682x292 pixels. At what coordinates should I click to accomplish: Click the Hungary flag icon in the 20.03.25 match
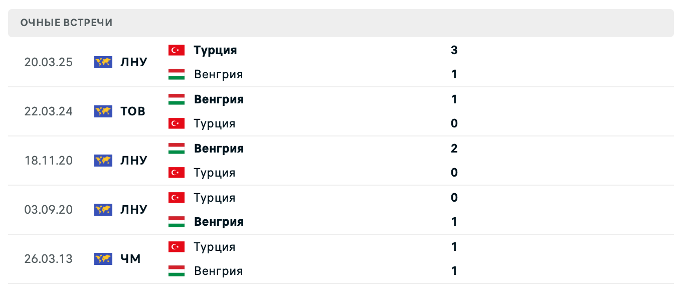click(177, 74)
